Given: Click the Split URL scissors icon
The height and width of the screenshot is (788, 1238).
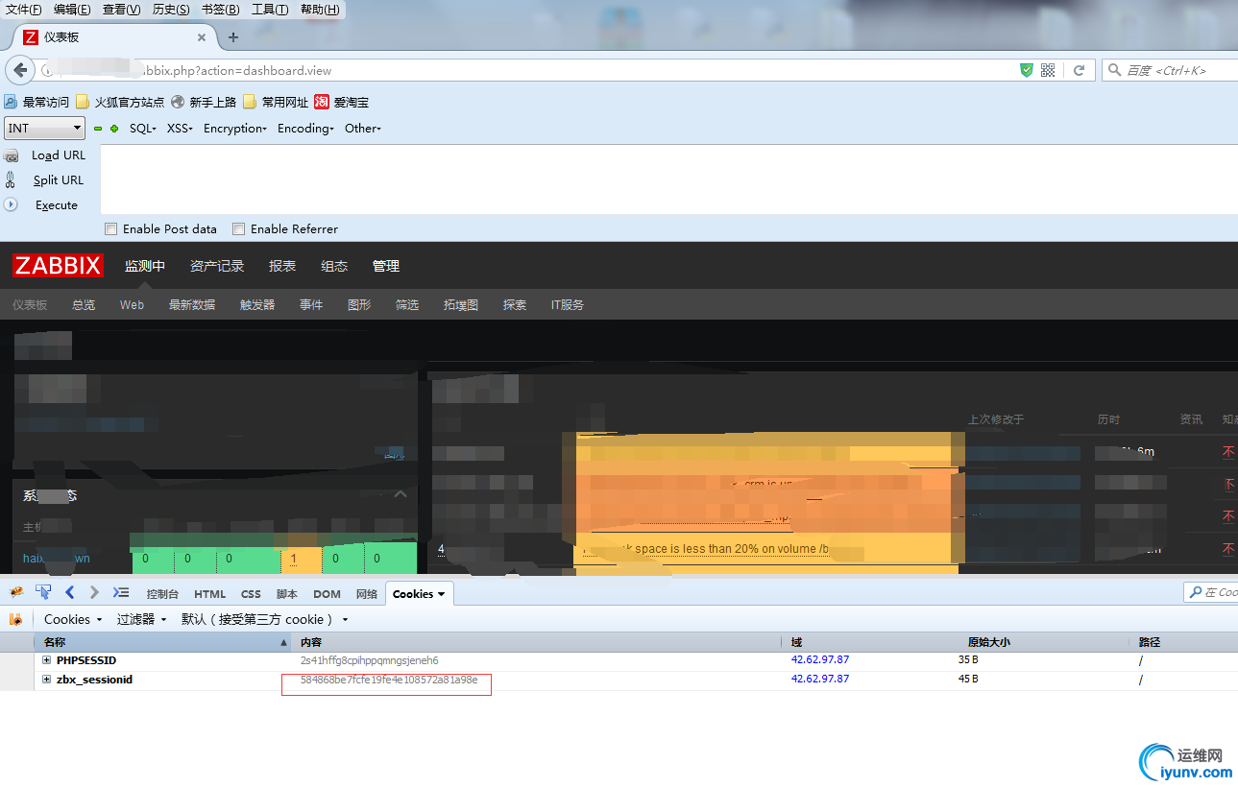Looking at the screenshot, I should (12, 179).
